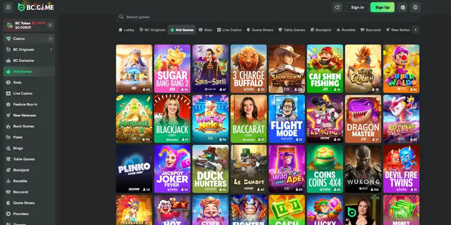
Task: Select Hot Games in the sidebar
Action: click(29, 72)
